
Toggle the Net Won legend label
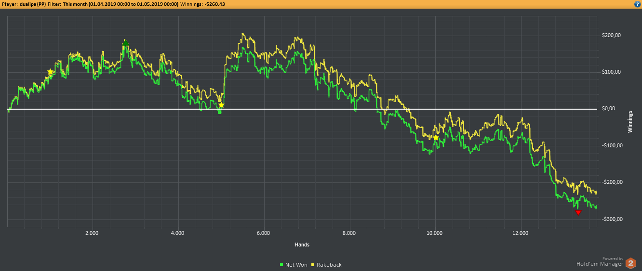coord(296,265)
